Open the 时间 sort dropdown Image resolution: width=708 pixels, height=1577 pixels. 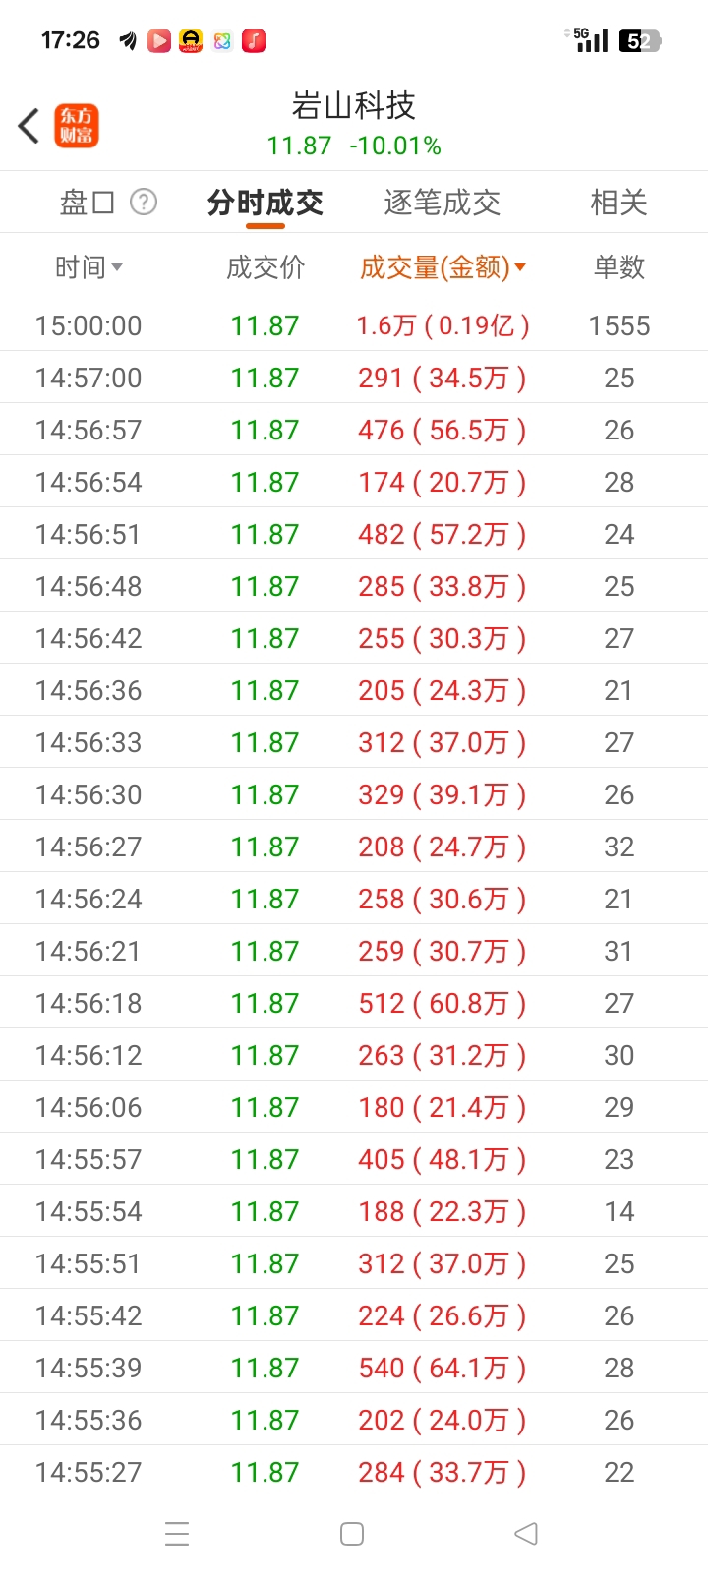(88, 267)
